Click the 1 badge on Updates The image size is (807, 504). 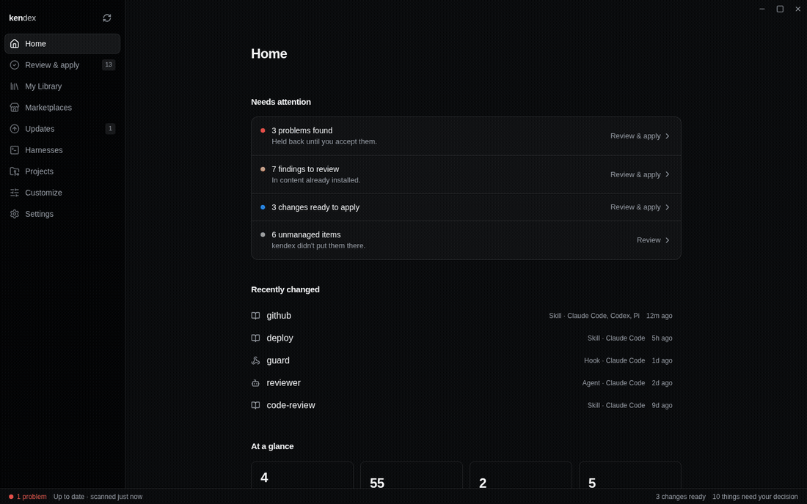(x=110, y=128)
